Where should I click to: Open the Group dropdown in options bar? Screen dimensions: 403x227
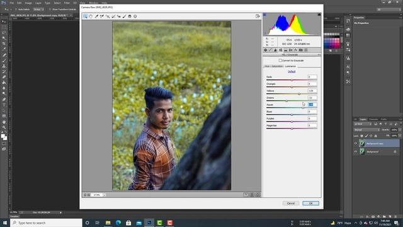point(38,9)
